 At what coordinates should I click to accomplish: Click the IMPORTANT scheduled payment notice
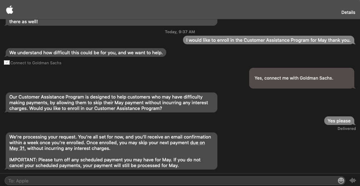(x=105, y=162)
